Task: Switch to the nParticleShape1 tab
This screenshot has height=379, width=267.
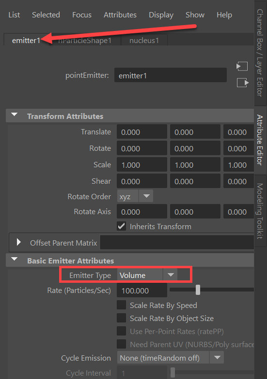Action: [x=85, y=41]
